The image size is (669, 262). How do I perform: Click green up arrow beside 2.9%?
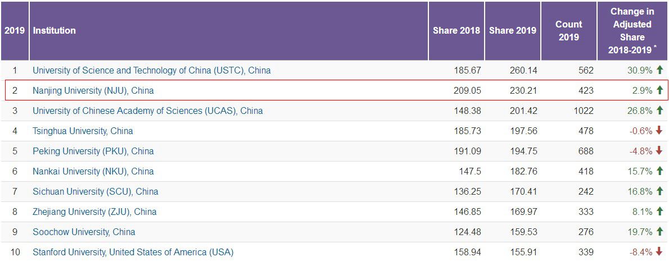tap(659, 90)
